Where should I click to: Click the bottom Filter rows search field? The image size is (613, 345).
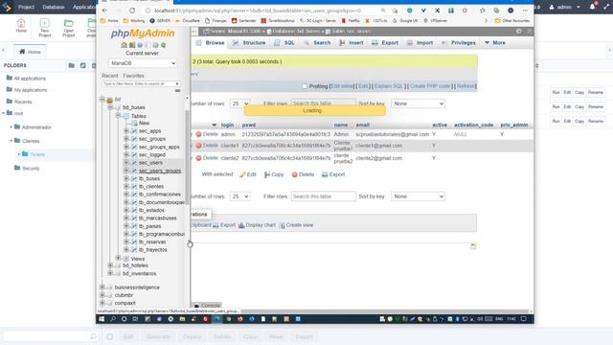(324, 196)
